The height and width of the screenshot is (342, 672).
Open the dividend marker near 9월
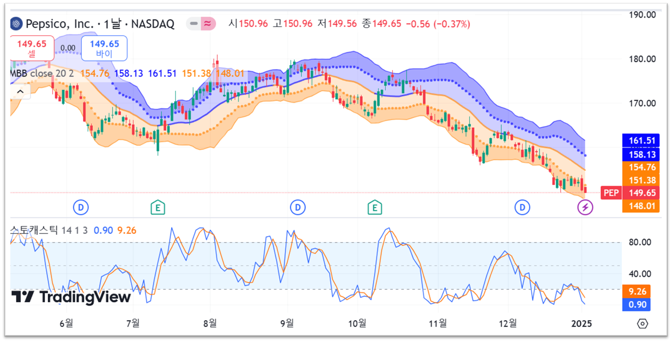click(298, 207)
